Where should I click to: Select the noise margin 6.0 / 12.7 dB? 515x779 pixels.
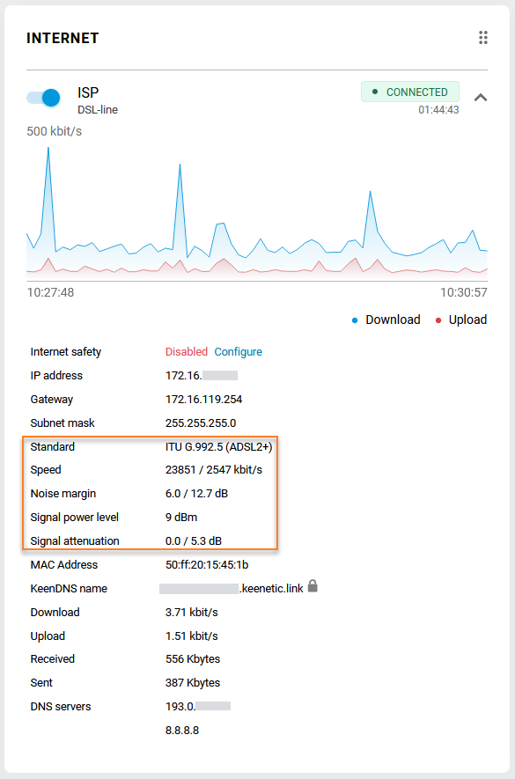click(x=197, y=494)
